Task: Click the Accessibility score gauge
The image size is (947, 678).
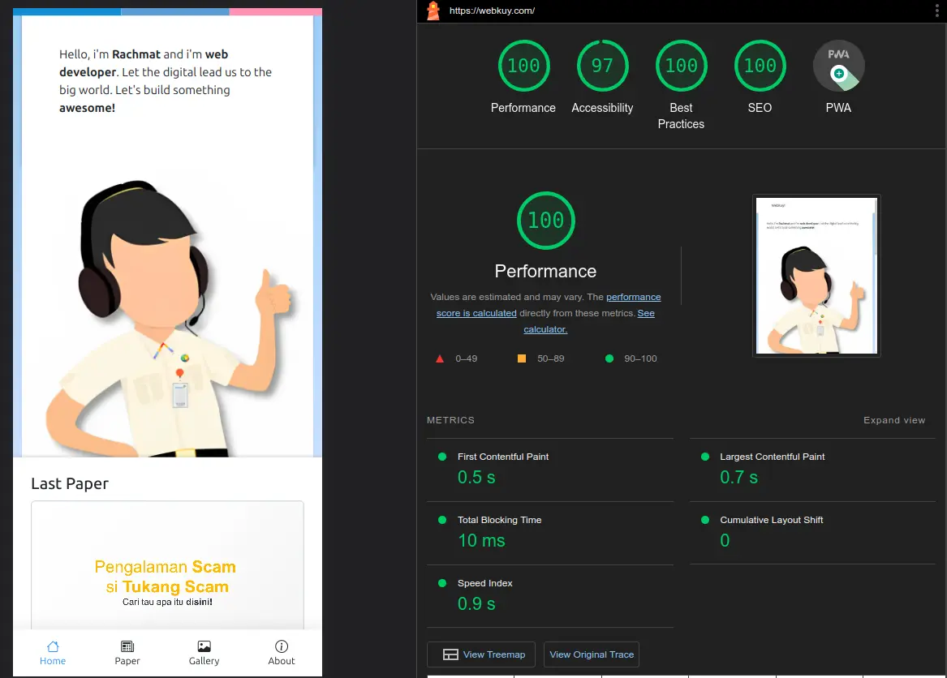Action: tap(602, 66)
